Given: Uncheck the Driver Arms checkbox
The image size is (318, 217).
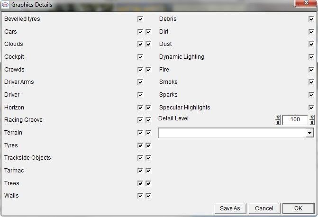Looking at the screenshot, I should click(x=140, y=82).
